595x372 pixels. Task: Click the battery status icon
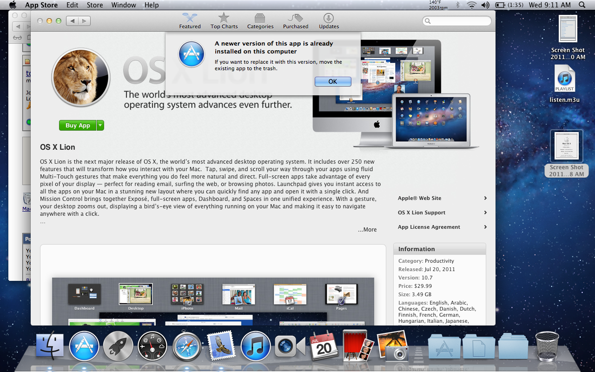pos(500,5)
